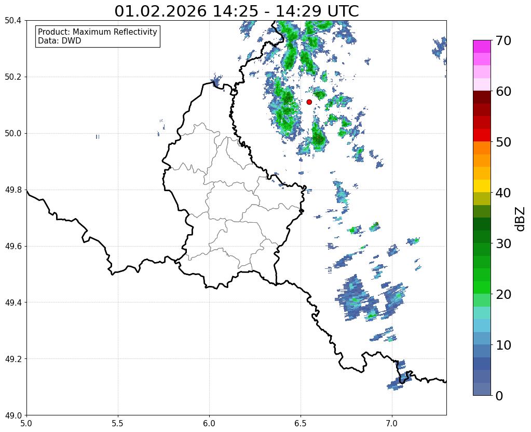Image resolution: width=531 pixels, height=432 pixels.
Task: Click latitude axis label 49.4
Action: click(x=13, y=303)
